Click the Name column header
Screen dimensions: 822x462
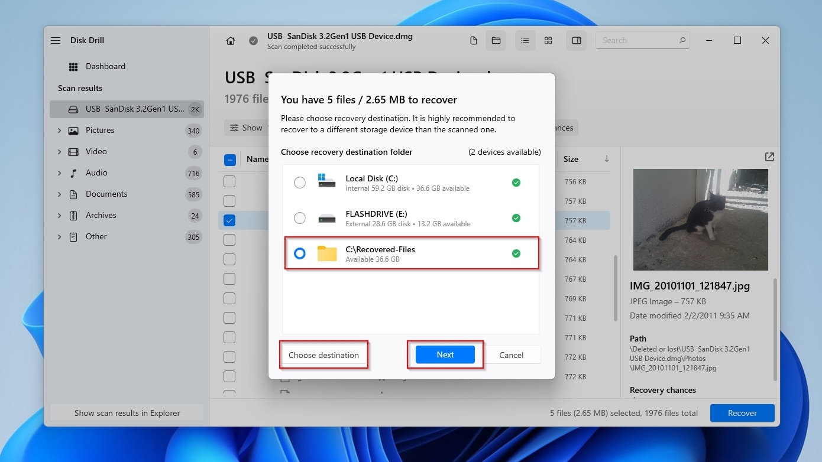pos(257,159)
